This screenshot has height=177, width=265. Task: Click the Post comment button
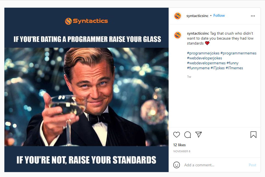[x=252, y=165]
